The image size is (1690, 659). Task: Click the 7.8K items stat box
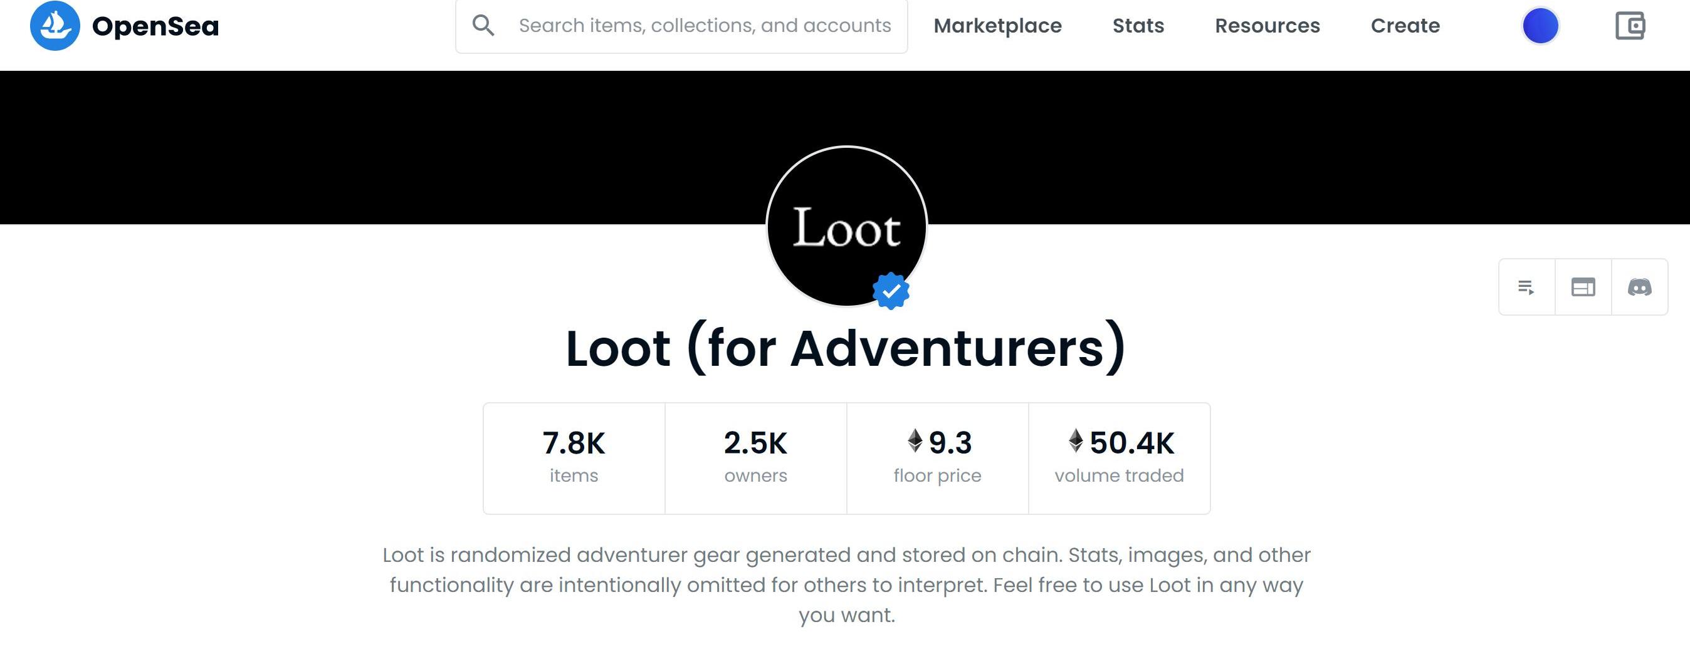(x=574, y=458)
